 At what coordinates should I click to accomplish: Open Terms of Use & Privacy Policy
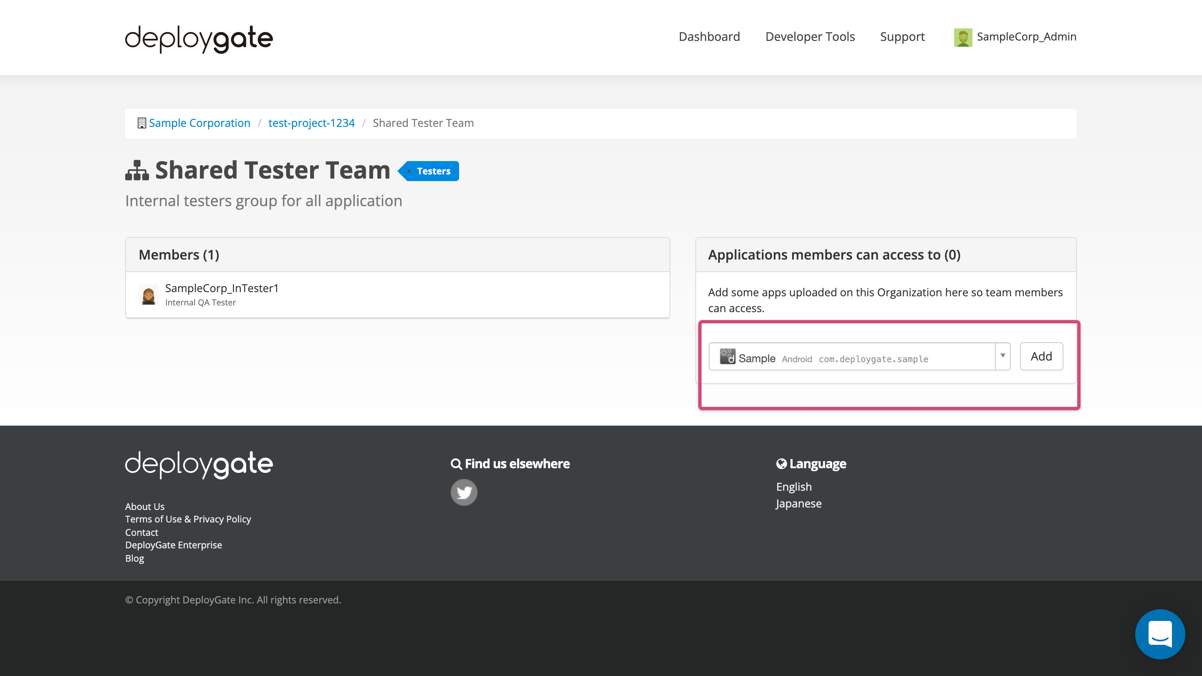pyautogui.click(x=187, y=519)
